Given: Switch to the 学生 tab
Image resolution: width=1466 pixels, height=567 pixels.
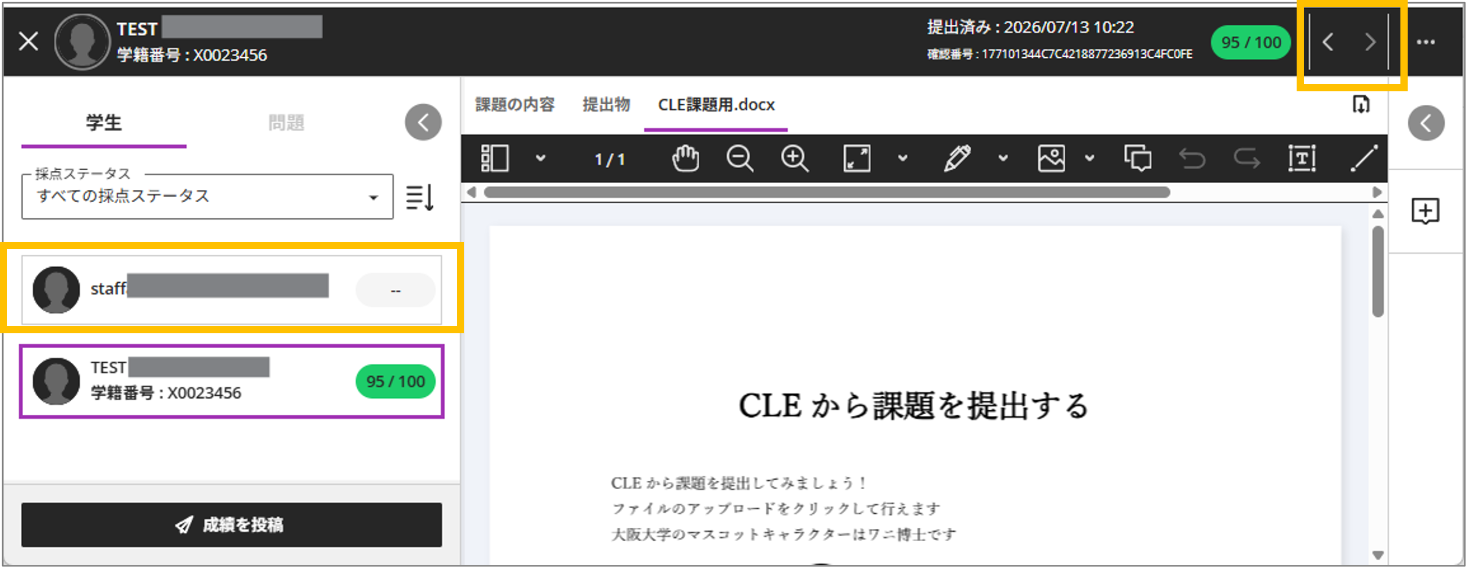Looking at the screenshot, I should click(104, 122).
